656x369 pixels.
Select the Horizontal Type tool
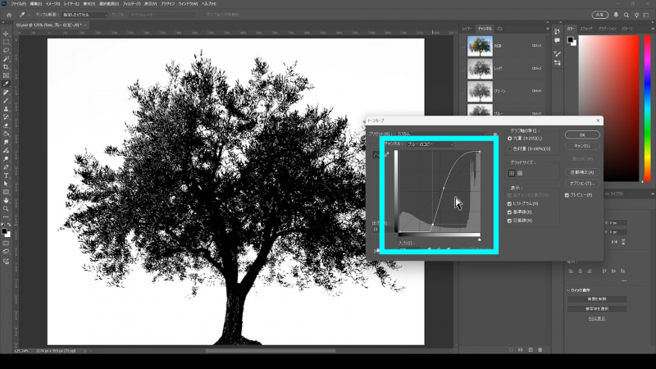6,175
